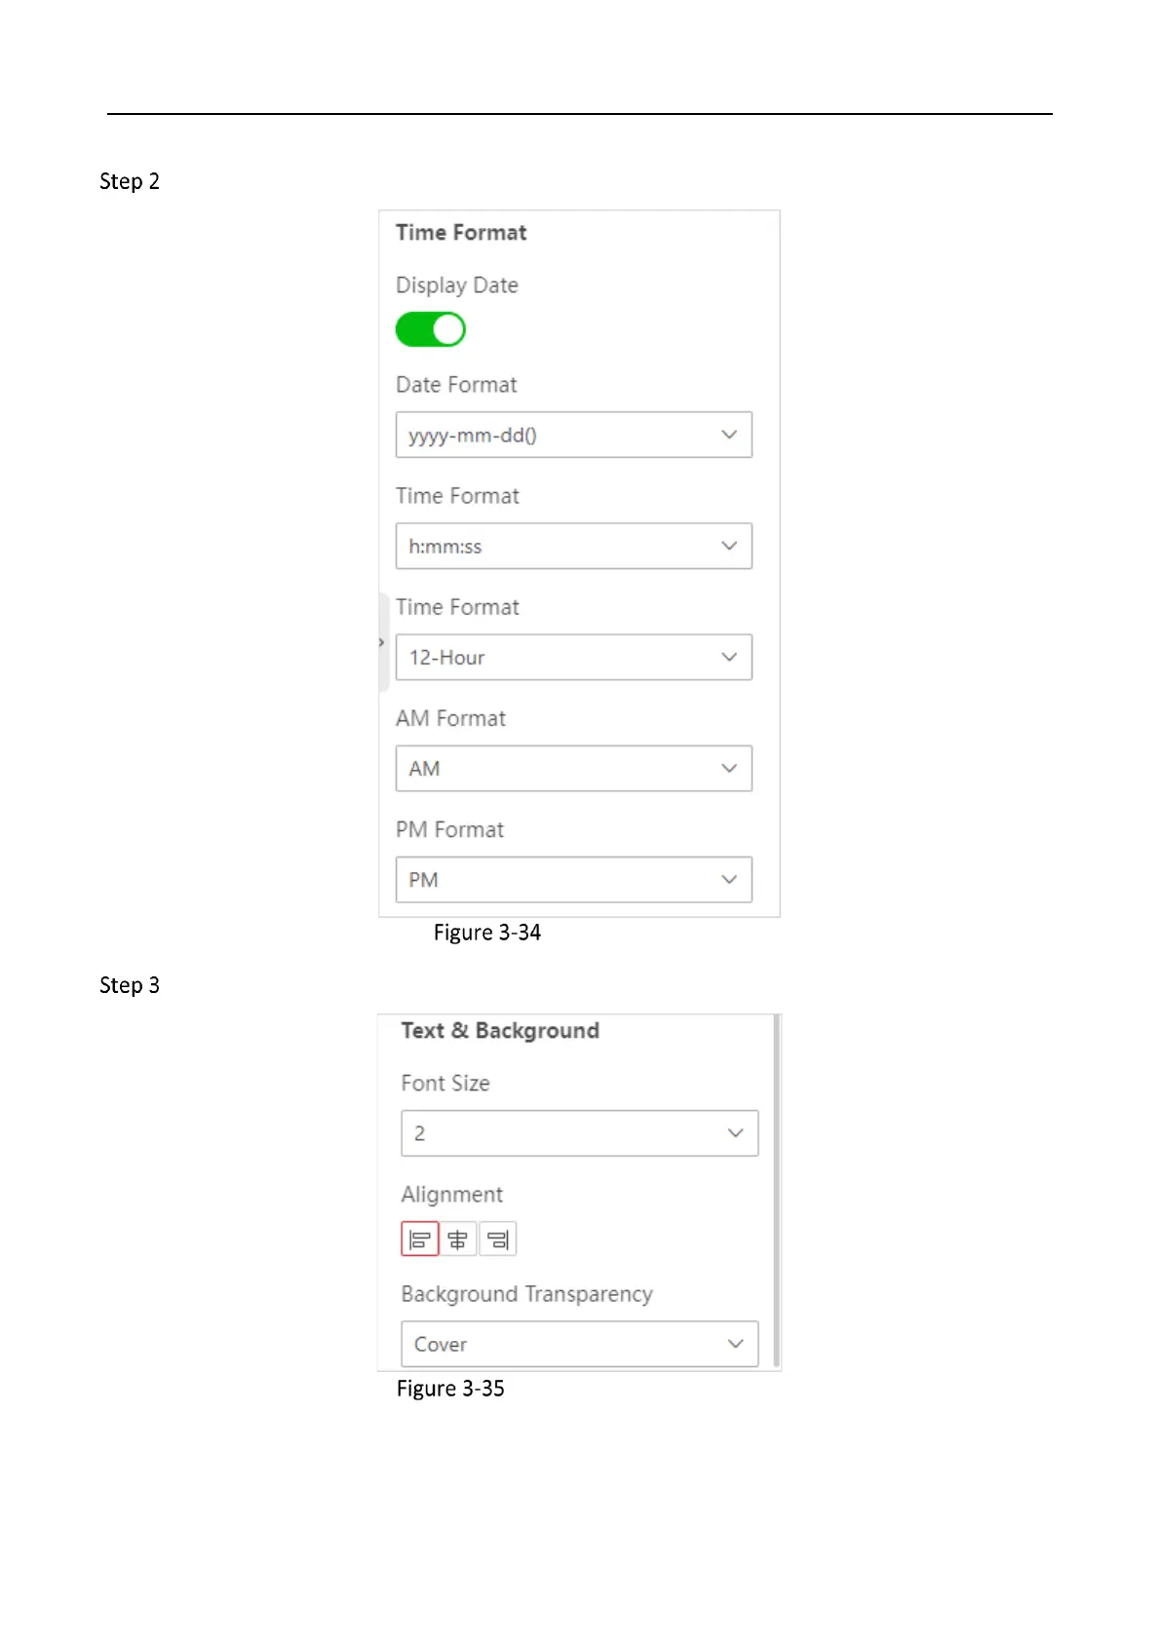Select the center alignment icon
This screenshot has width=1161, height=1641.
(458, 1240)
